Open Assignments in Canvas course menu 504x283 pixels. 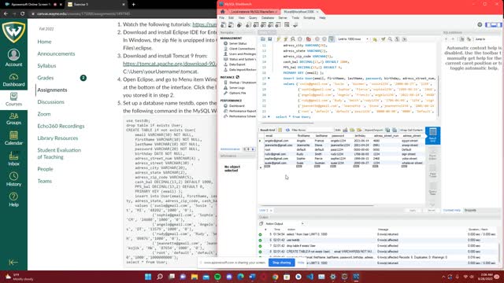point(52,90)
